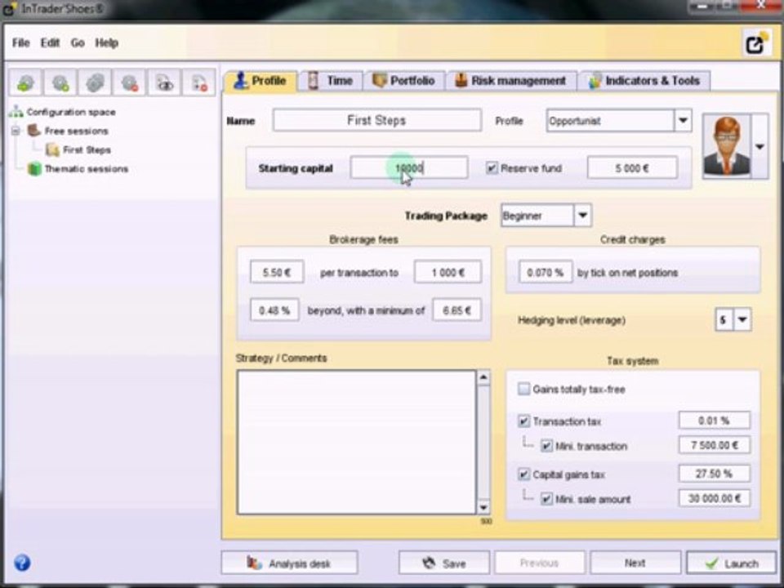Image resolution: width=784 pixels, height=588 pixels.
Task: Click the Transaction tax 0.01 % field
Action: coord(714,421)
